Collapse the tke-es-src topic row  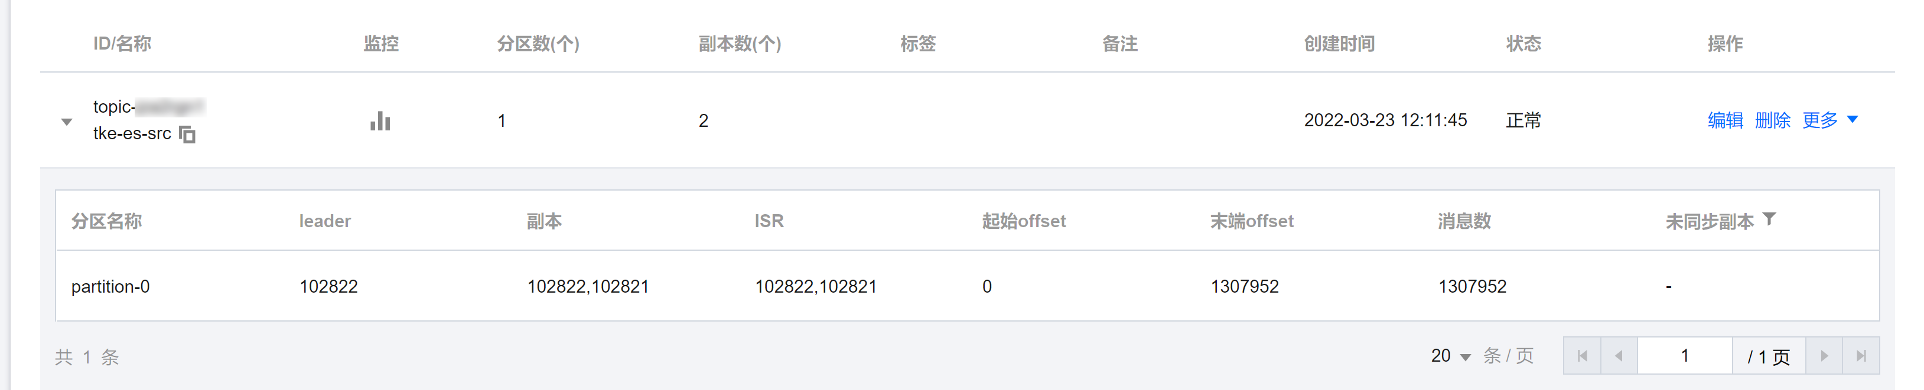pyautogui.click(x=67, y=122)
